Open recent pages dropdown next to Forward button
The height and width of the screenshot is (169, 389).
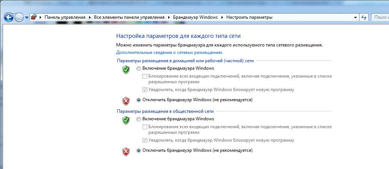coord(27,18)
